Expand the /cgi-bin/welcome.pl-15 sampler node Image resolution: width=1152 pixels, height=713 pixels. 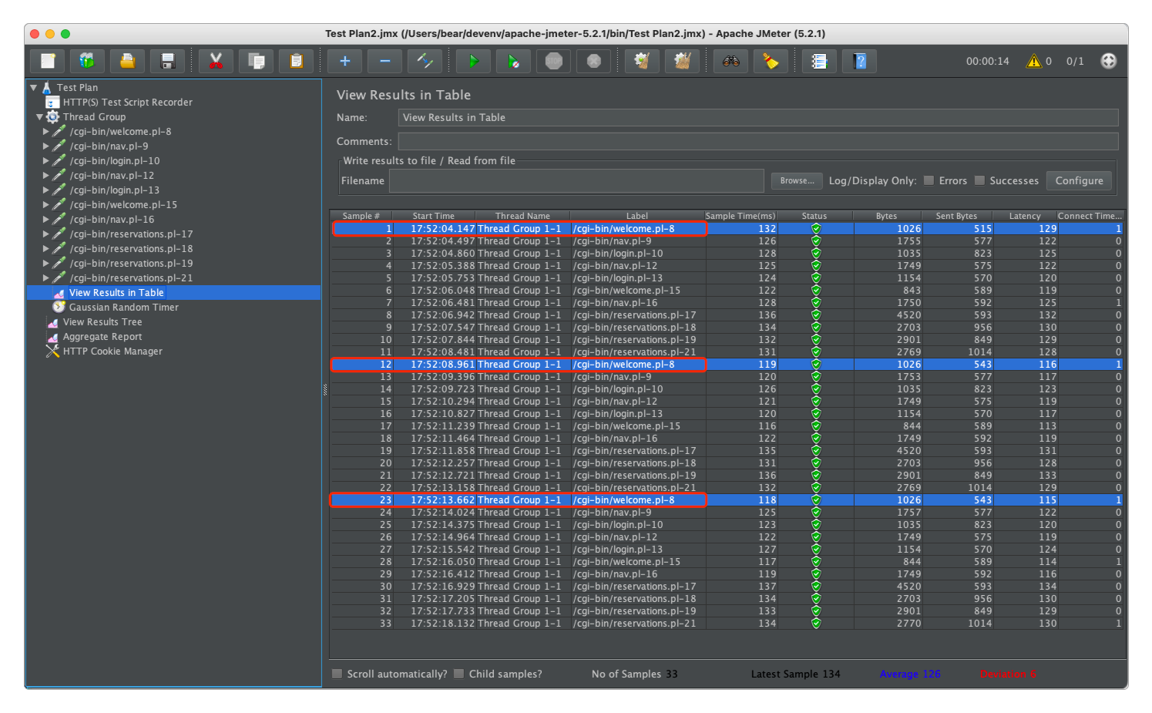(46, 205)
